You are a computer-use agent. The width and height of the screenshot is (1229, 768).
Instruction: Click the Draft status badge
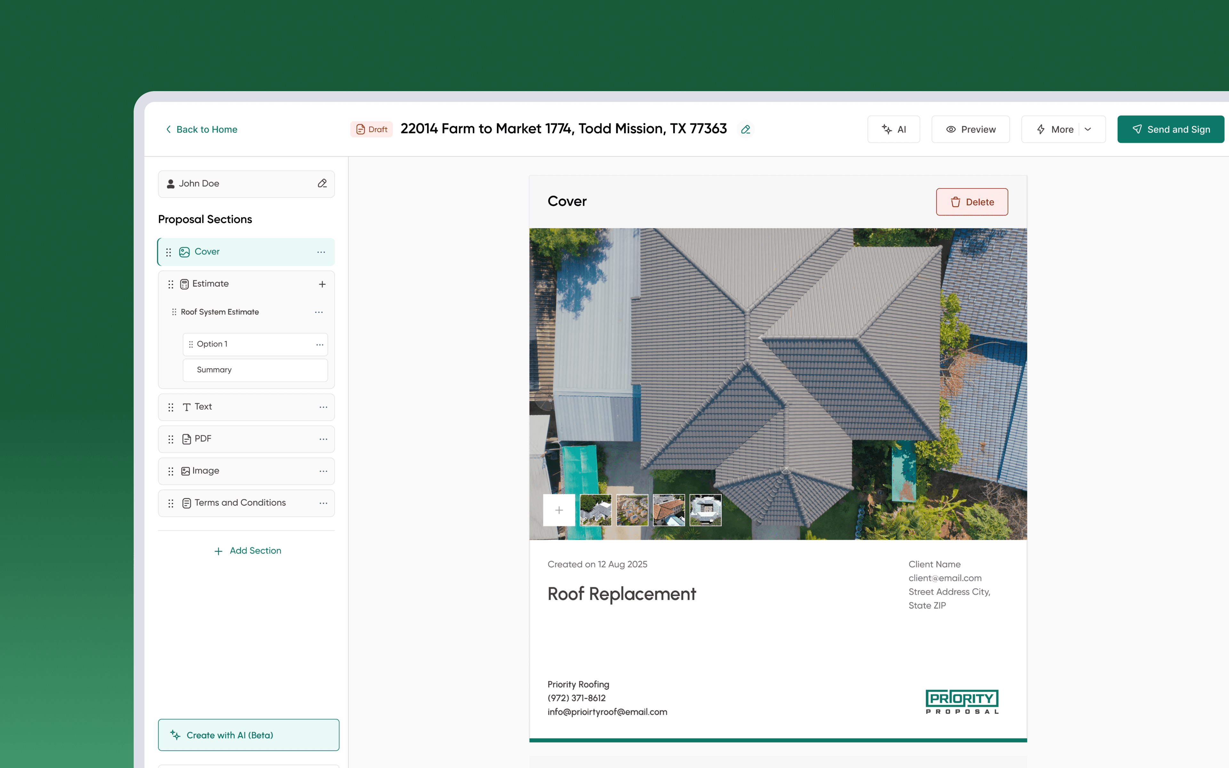point(371,130)
